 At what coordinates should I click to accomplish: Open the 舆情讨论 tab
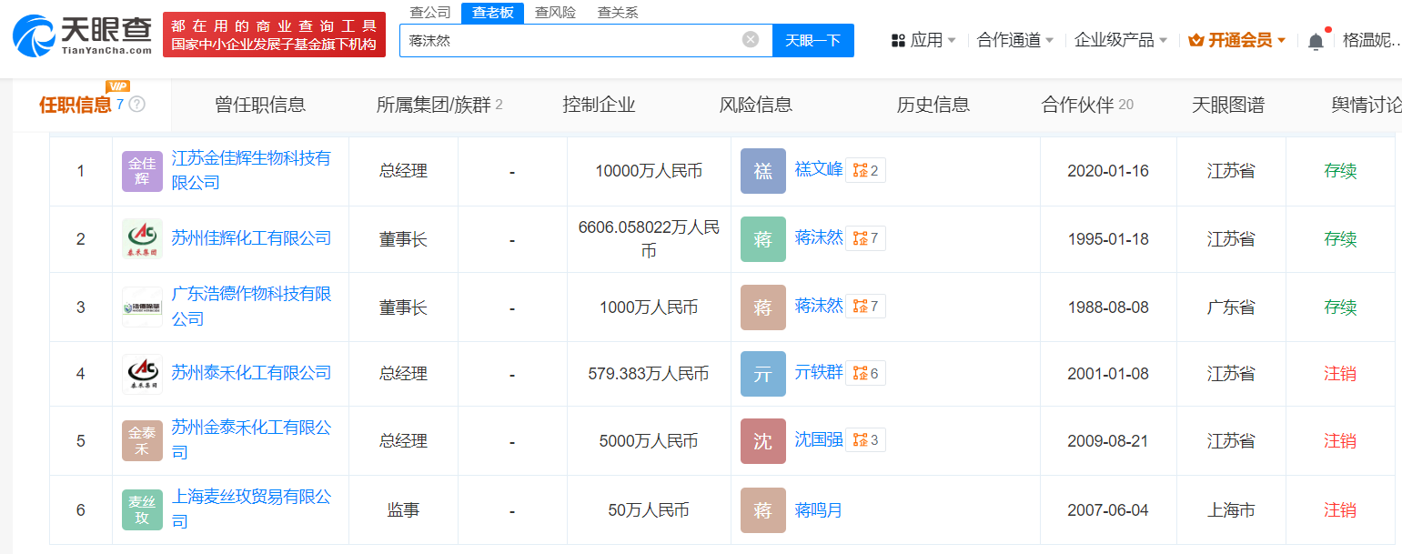coord(1367,105)
